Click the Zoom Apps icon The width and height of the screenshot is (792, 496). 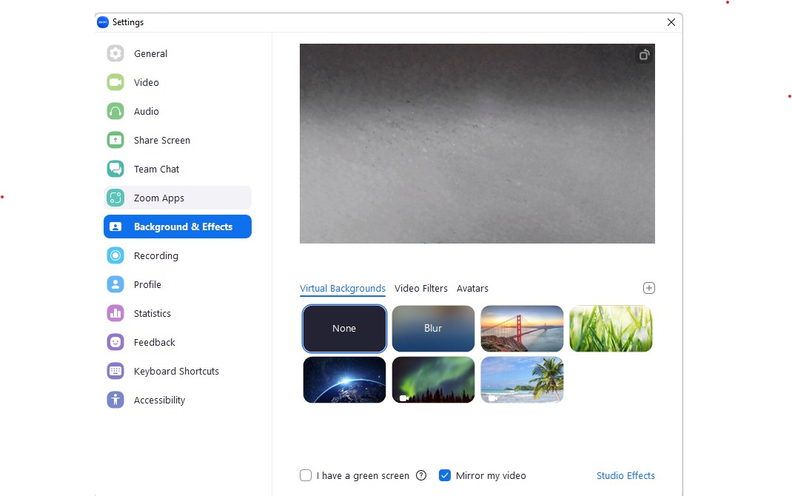(x=115, y=198)
